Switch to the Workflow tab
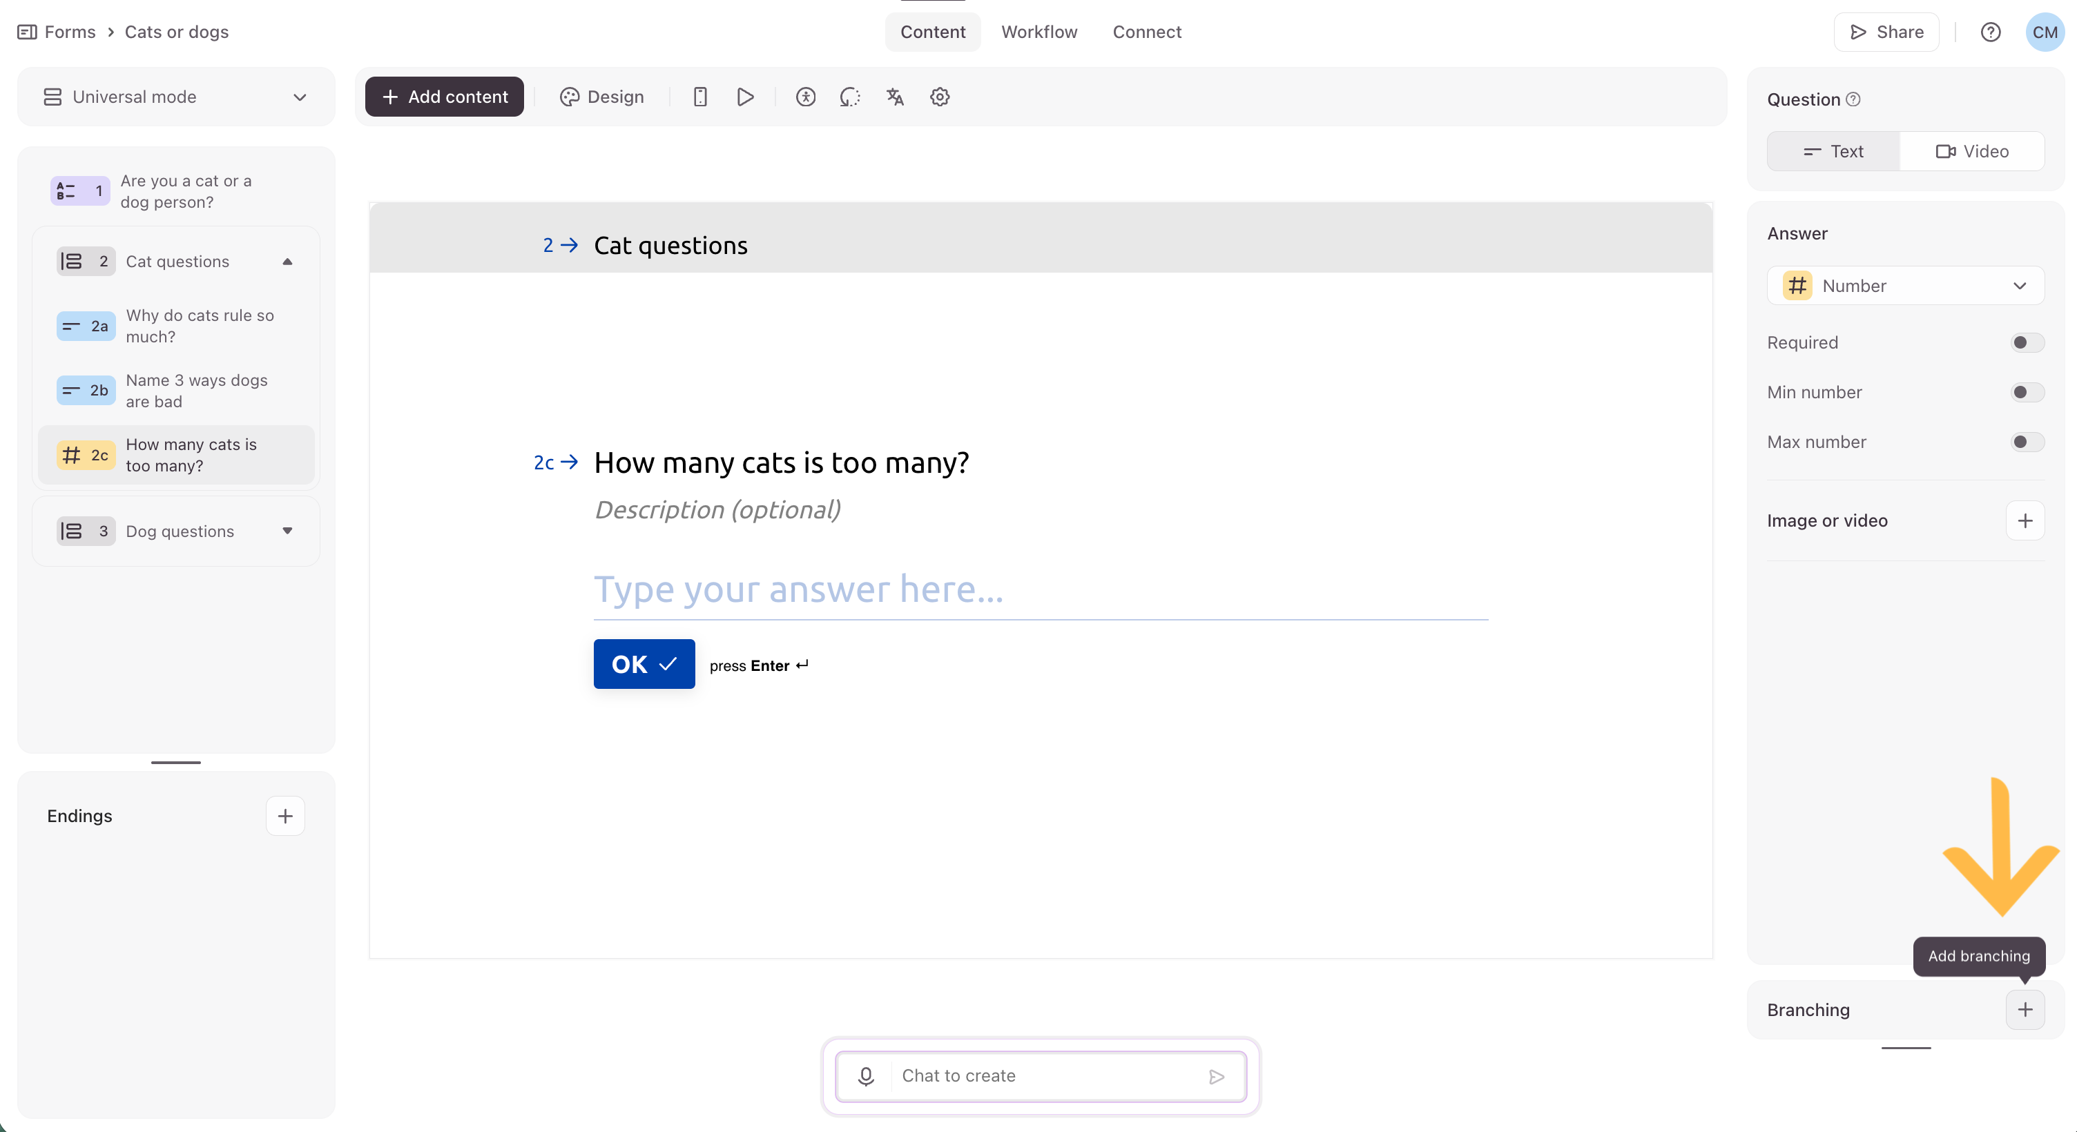 coord(1038,32)
